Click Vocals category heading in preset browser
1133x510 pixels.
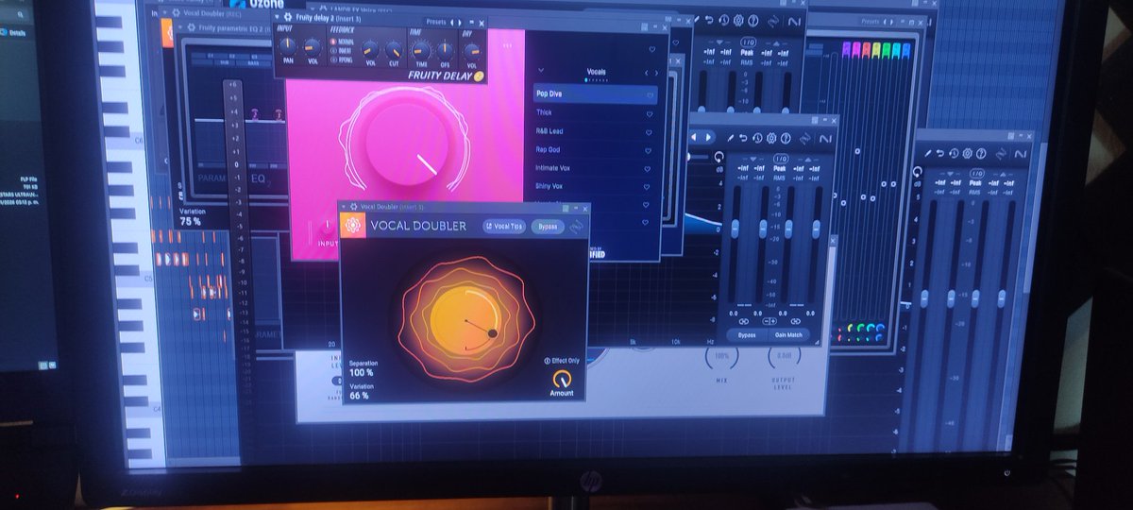point(596,72)
